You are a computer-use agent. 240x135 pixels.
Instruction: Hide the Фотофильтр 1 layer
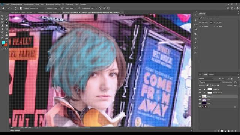coord(200,93)
